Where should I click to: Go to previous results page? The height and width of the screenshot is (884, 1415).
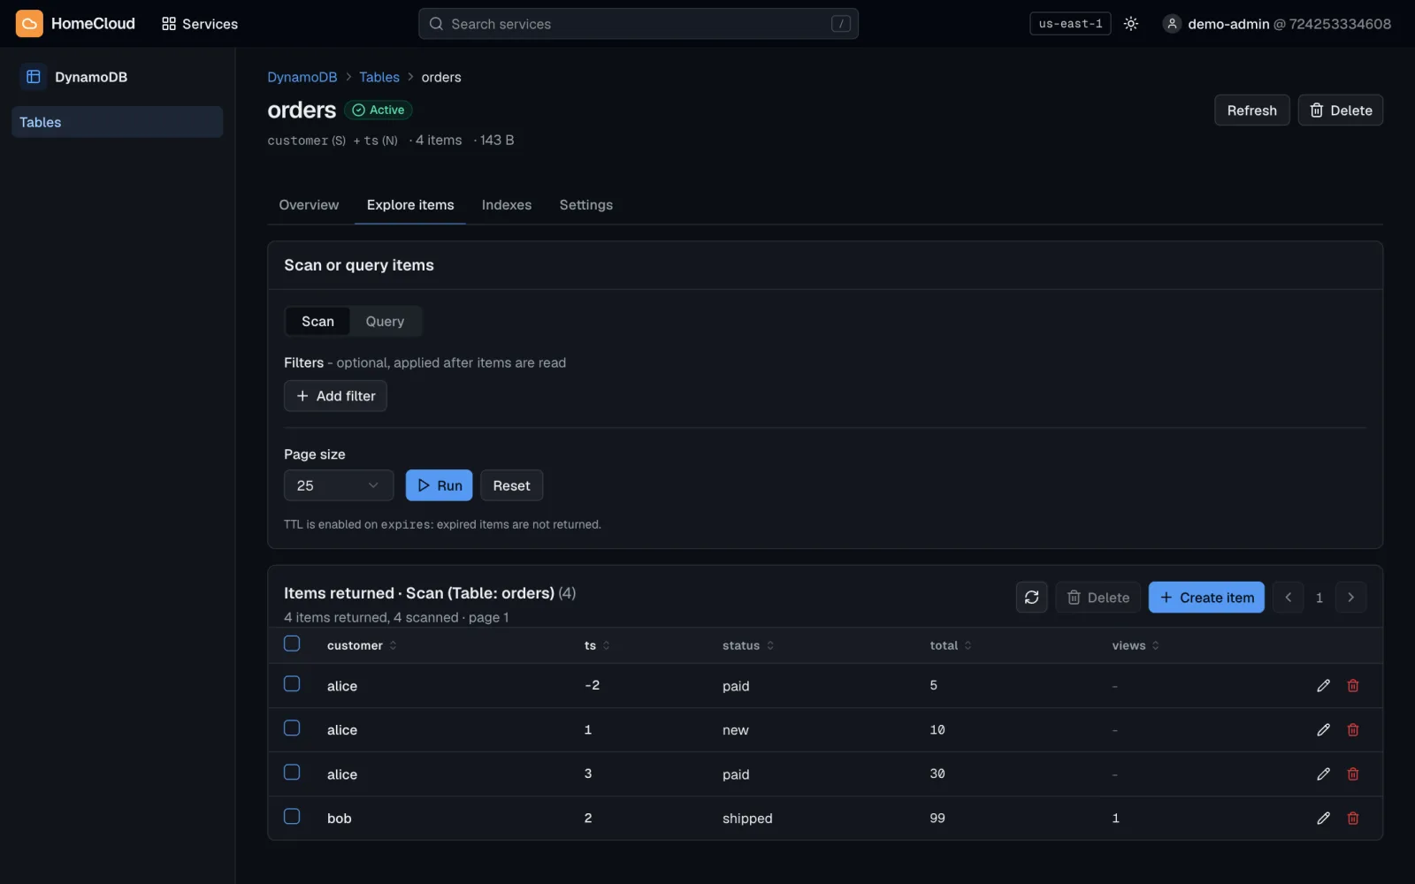1288,598
